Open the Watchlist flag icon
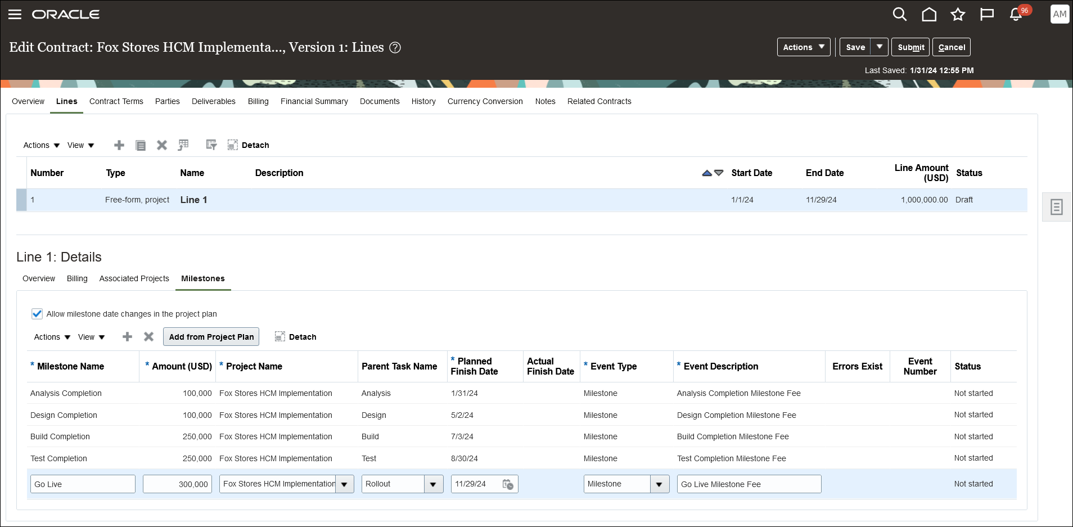Viewport: 1073px width, 527px height. pyautogui.click(x=987, y=15)
